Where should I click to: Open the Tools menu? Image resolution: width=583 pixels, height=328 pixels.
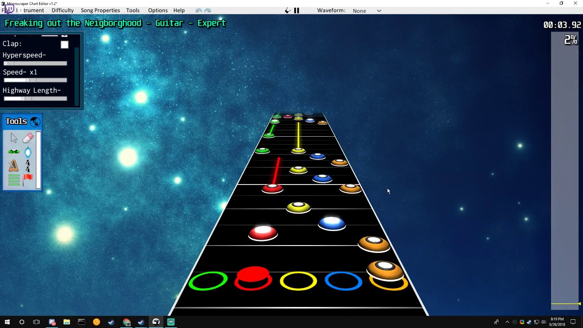[x=133, y=10]
